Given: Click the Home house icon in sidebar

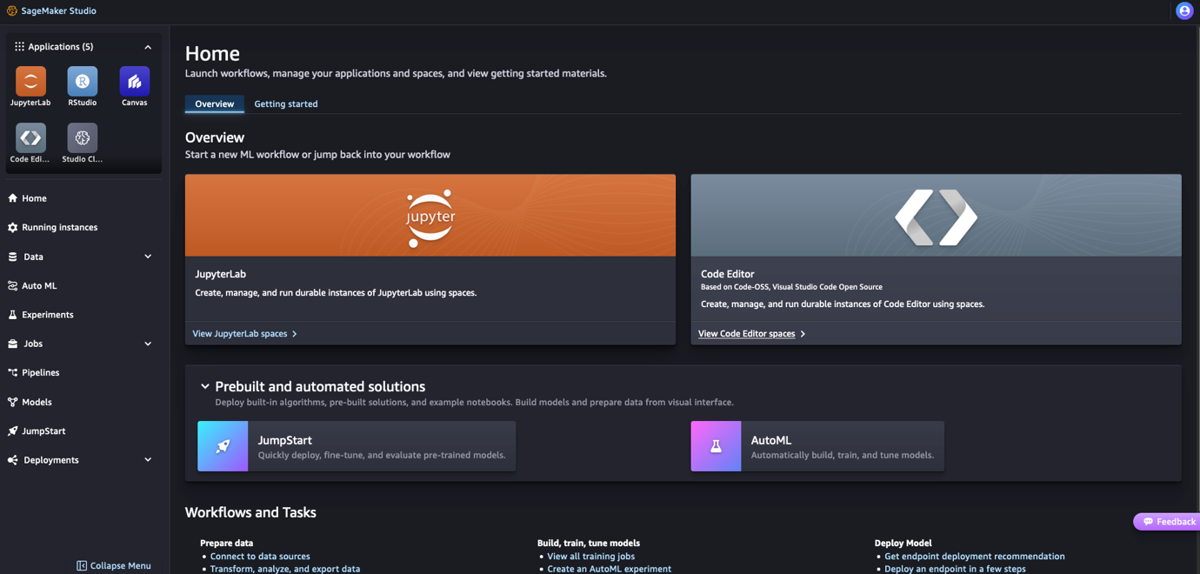Looking at the screenshot, I should pos(13,198).
